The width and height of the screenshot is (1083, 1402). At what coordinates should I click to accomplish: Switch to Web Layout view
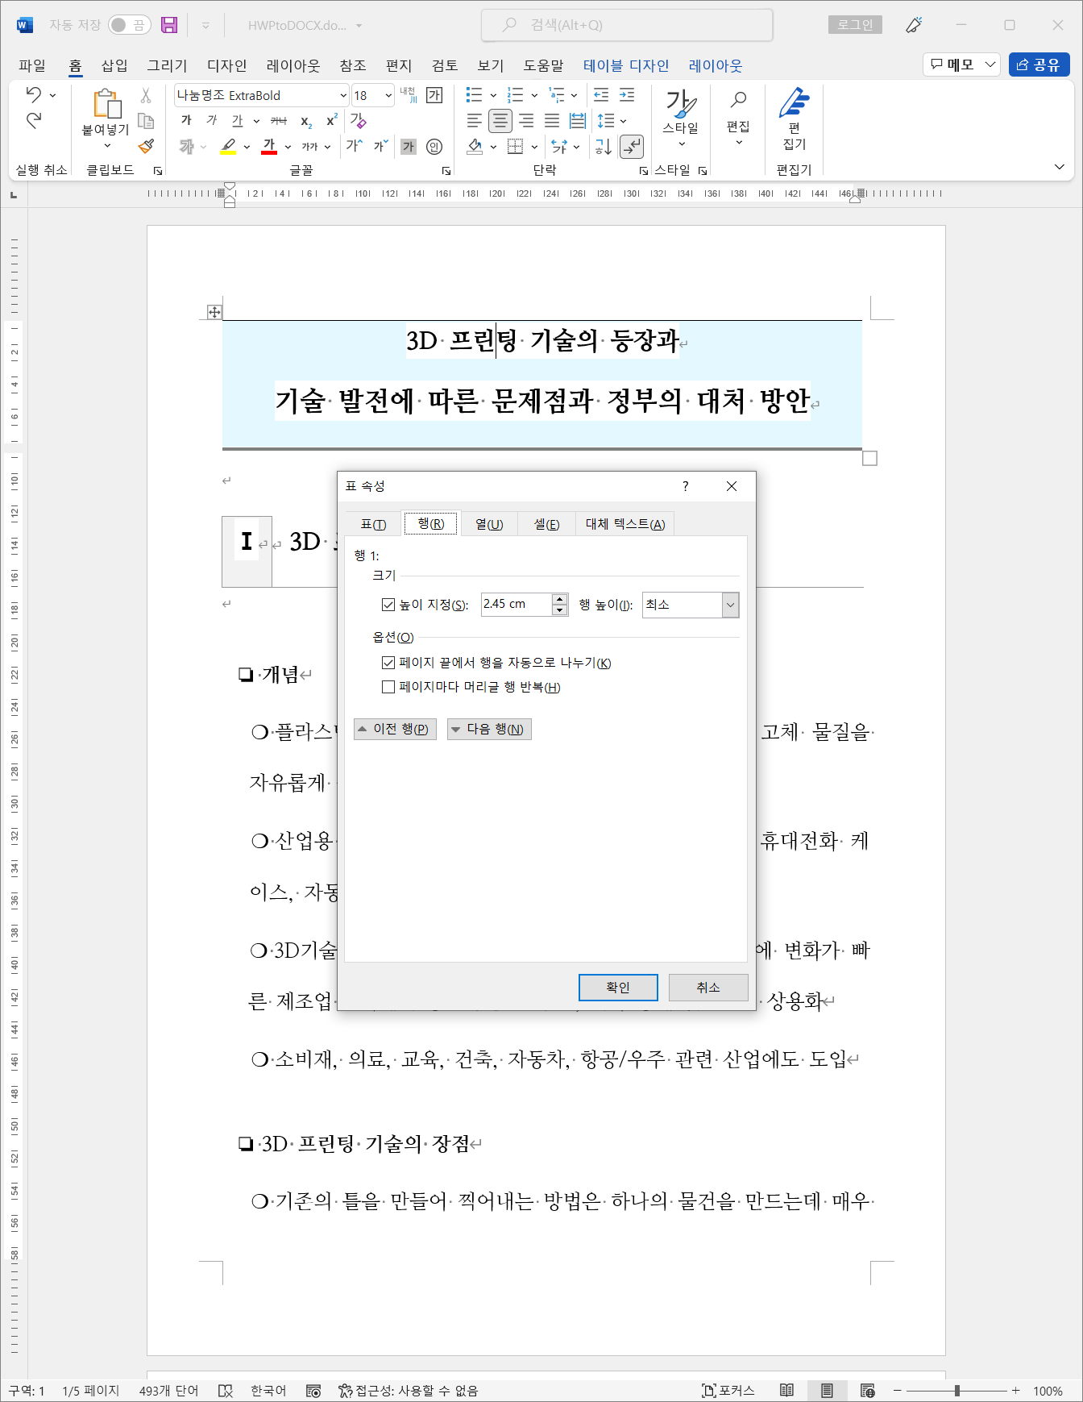tap(867, 1390)
